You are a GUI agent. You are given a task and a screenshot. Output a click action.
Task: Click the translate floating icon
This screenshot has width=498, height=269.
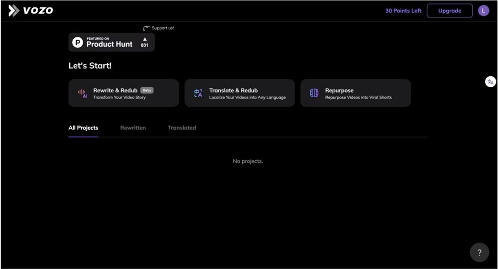coord(491,82)
